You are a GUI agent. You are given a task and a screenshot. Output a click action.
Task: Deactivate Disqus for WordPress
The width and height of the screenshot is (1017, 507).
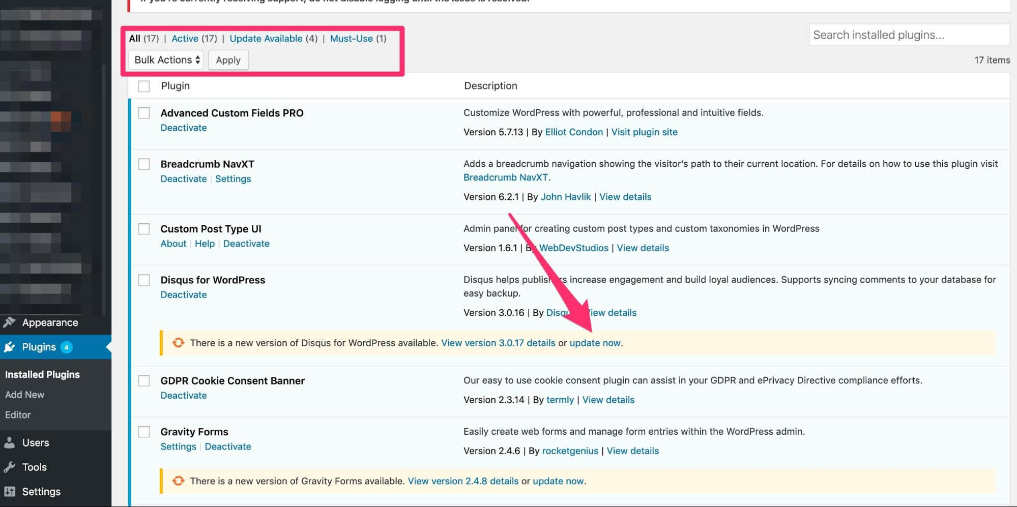point(184,295)
